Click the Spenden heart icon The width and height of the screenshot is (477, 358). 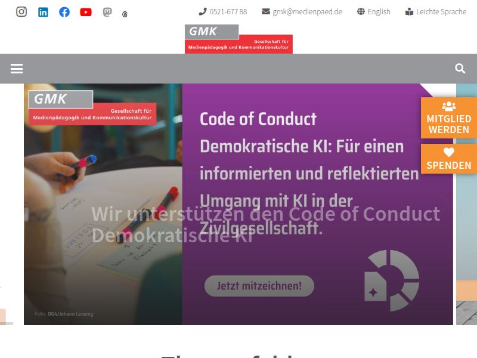click(x=449, y=152)
